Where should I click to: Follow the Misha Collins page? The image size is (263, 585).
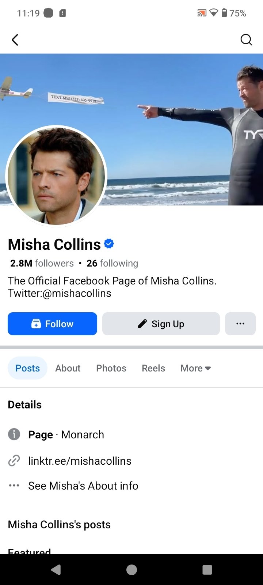pos(52,324)
